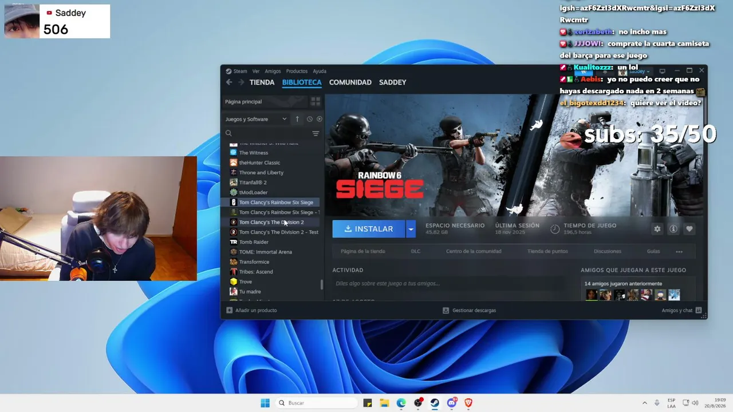This screenshot has width=733, height=412.
Task: Toggle ready-to-play filter icon in library
Action: click(x=320, y=119)
